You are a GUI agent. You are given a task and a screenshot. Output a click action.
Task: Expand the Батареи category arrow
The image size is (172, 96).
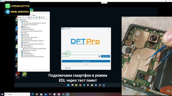click(x=20, y=26)
